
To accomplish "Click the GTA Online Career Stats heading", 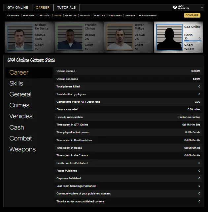I will [x=31, y=60].
